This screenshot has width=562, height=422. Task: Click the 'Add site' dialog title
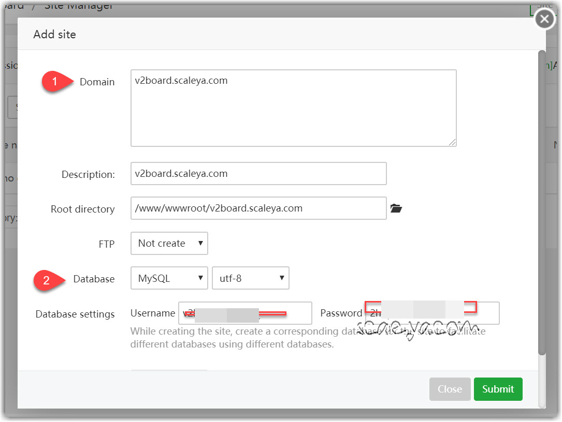pos(55,35)
